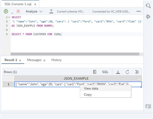Download the result set with download icon
This screenshot has width=153, height=119.
118,72
